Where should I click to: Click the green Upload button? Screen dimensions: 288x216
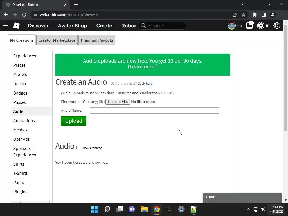tap(74, 121)
